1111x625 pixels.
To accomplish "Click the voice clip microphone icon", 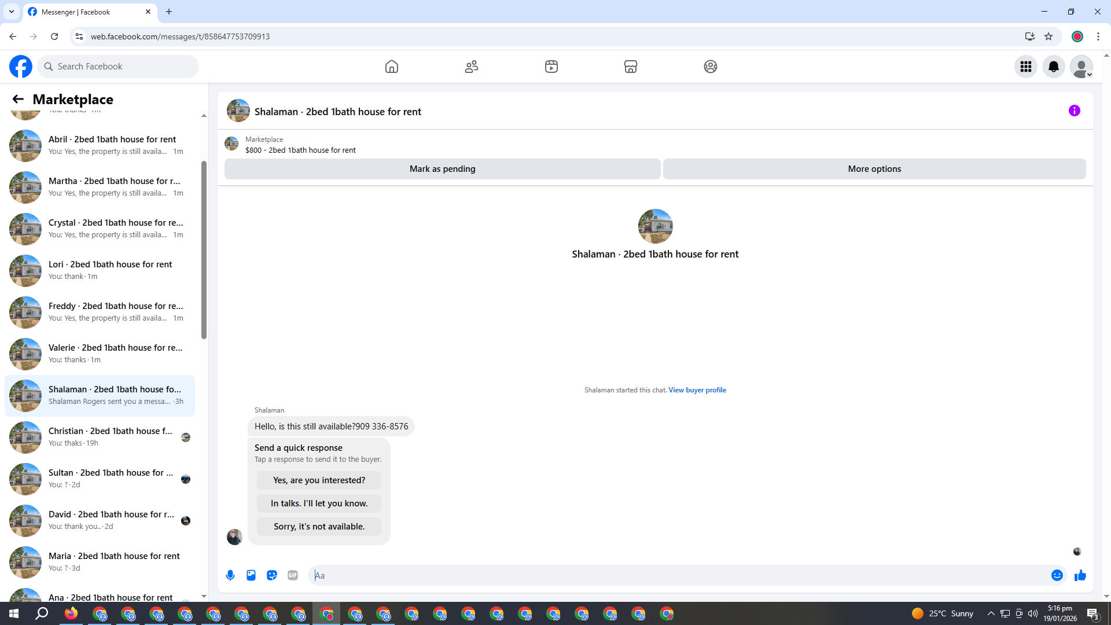I will (230, 575).
